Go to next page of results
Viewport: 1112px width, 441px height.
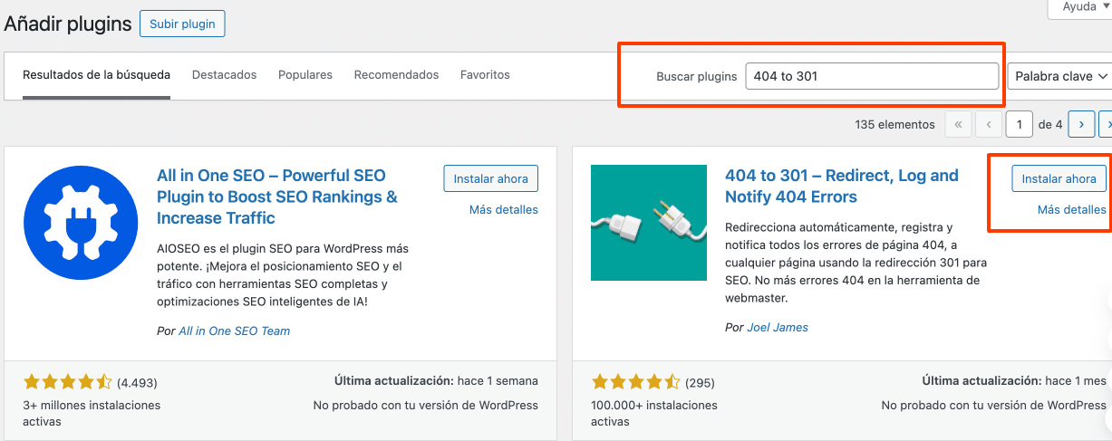1080,124
